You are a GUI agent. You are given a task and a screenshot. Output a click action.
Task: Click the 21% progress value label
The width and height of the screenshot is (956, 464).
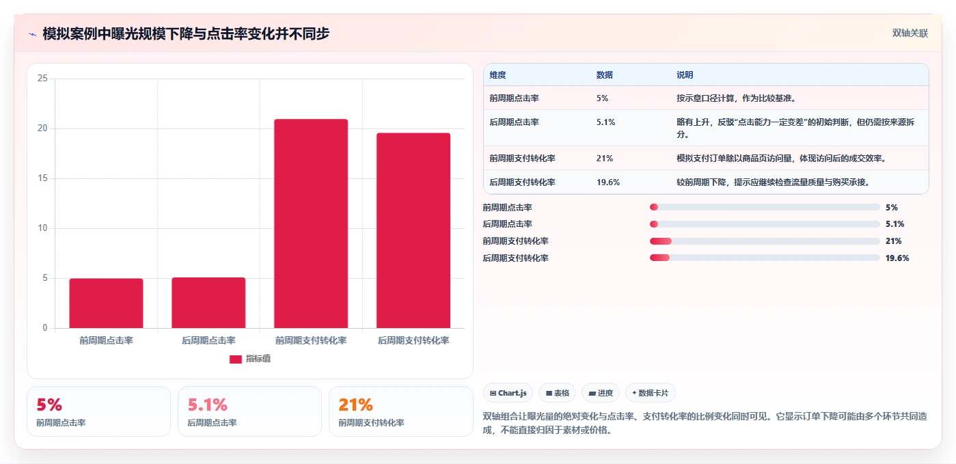894,241
